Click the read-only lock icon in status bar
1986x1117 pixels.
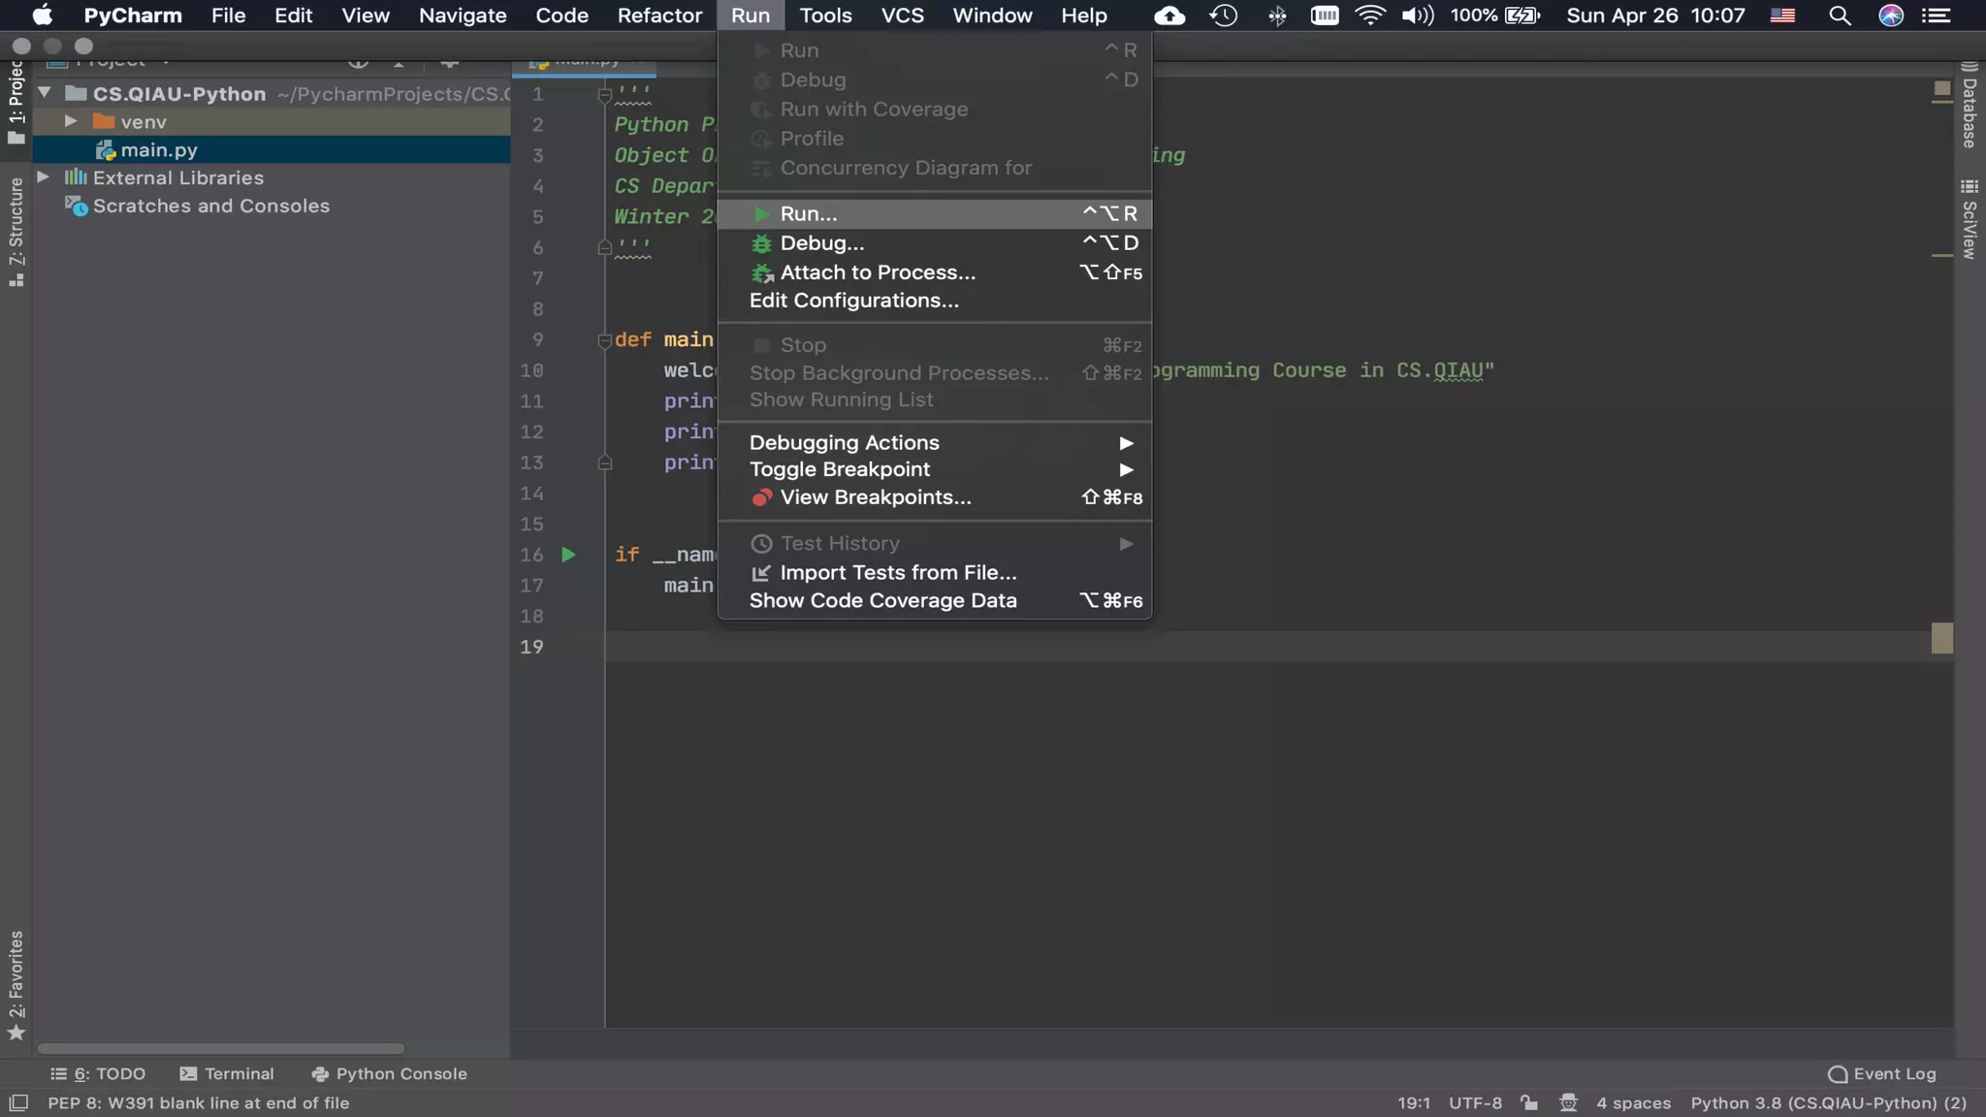(1529, 1102)
